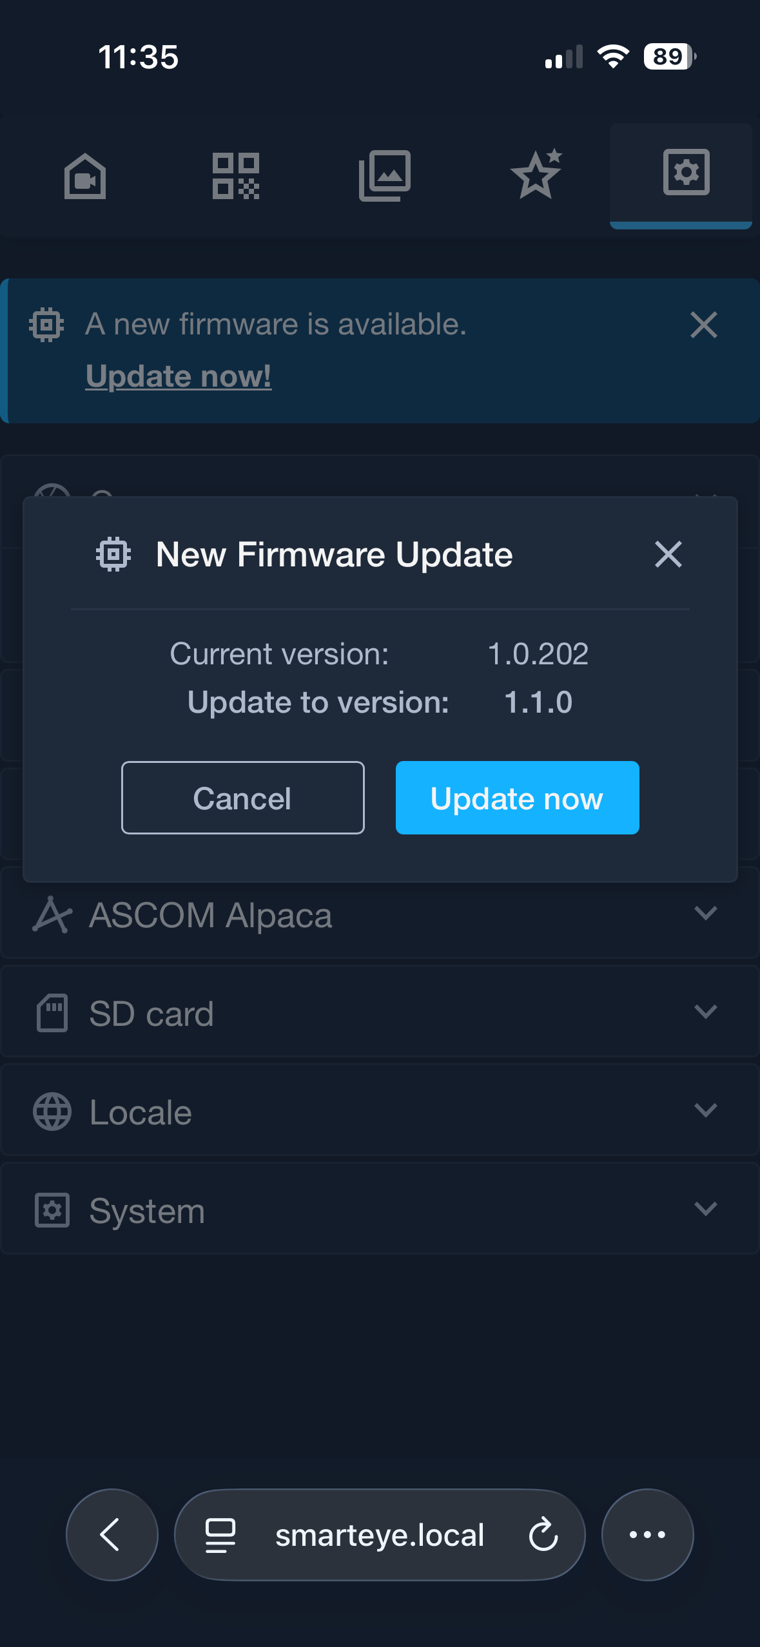This screenshot has height=1647, width=760.
Task: Click the page settings icon in address bar
Action: click(220, 1534)
